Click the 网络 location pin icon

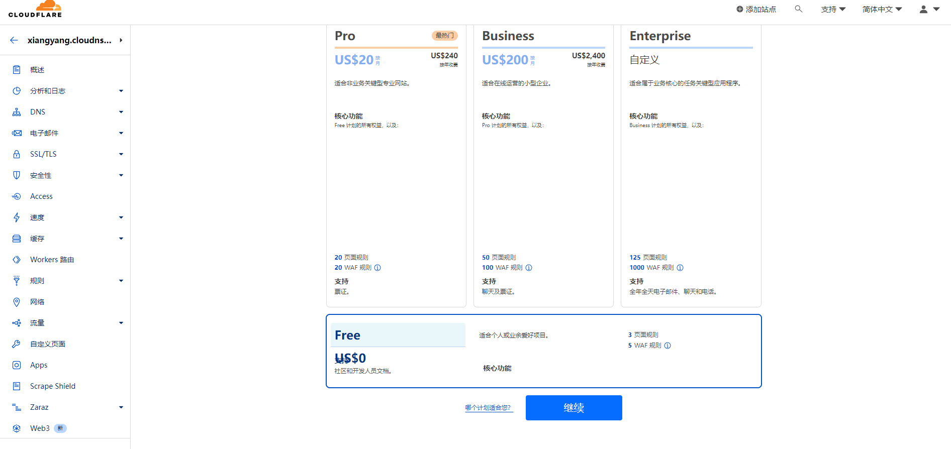[x=17, y=302]
